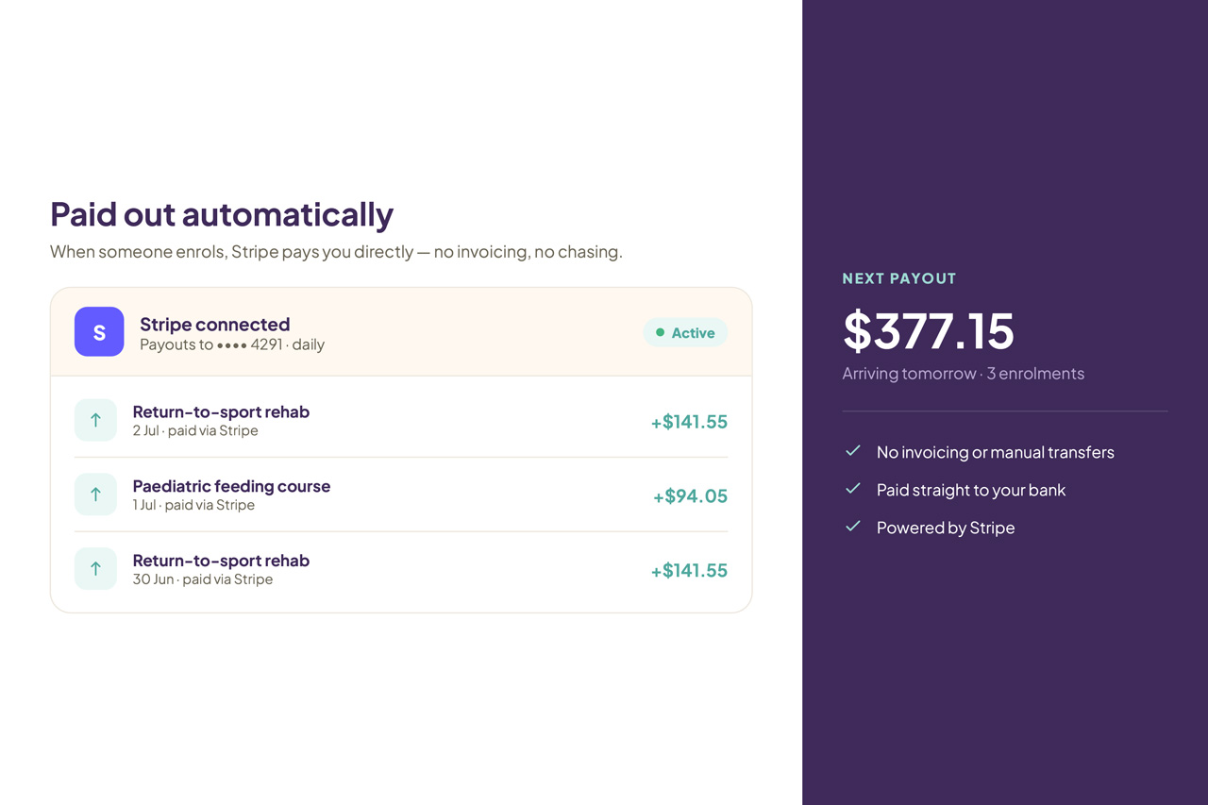
Task: Select the 2 Jul Return-to-sport rehab row
Action: [401, 421]
